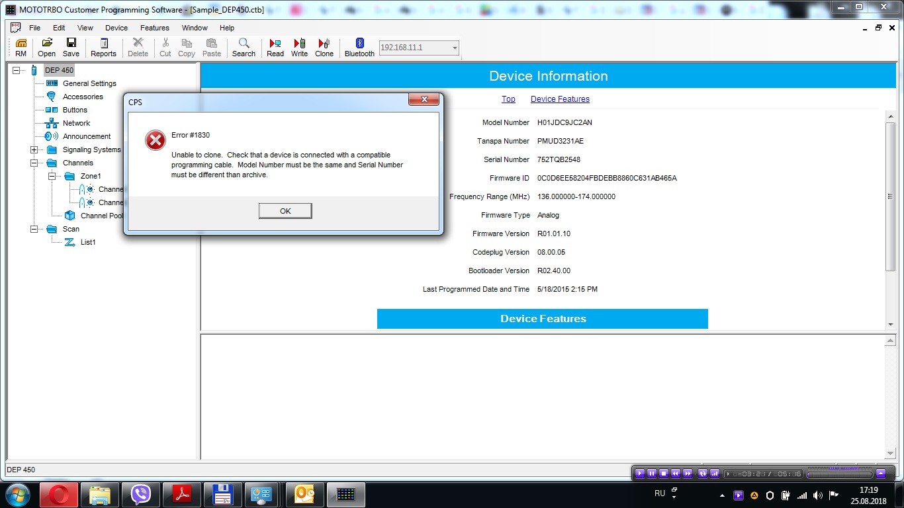Collapse the Channels folder node
The width and height of the screenshot is (904, 508).
(x=34, y=163)
